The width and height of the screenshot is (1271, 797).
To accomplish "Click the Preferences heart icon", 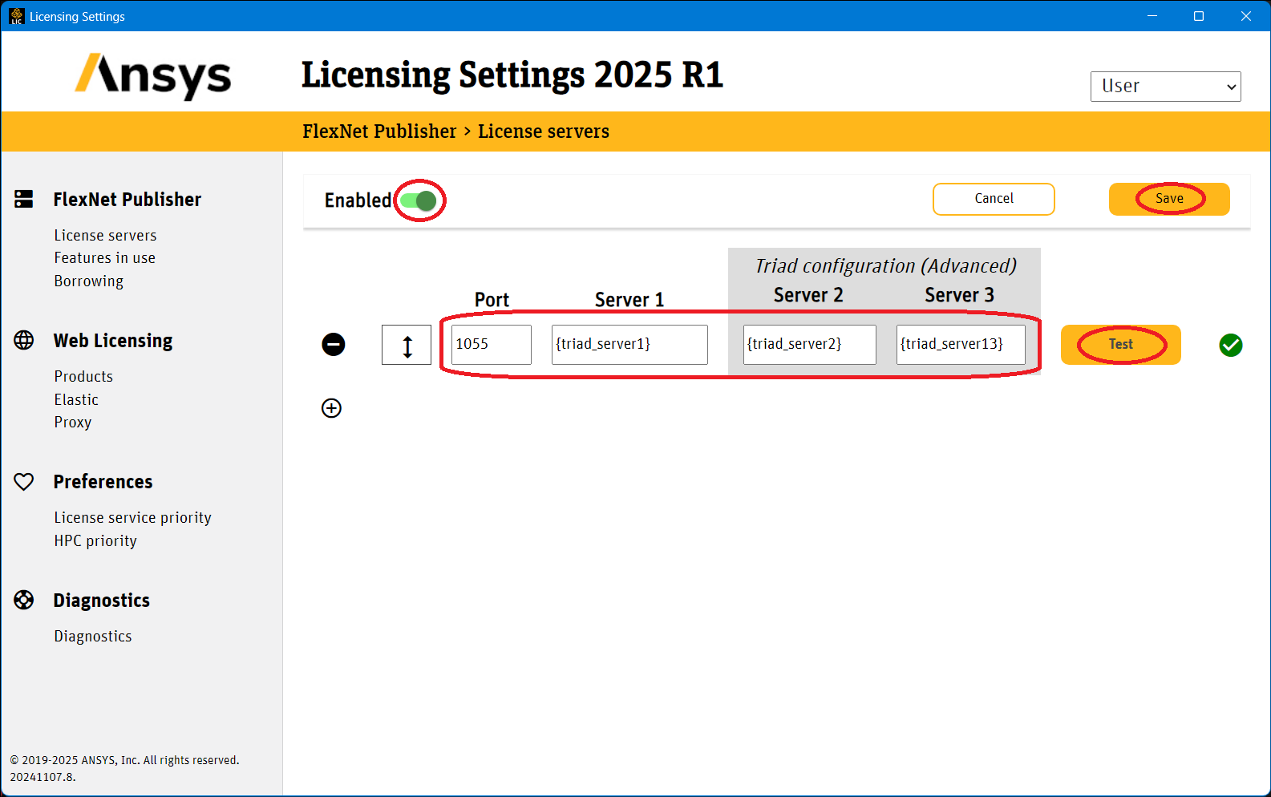I will [x=24, y=481].
